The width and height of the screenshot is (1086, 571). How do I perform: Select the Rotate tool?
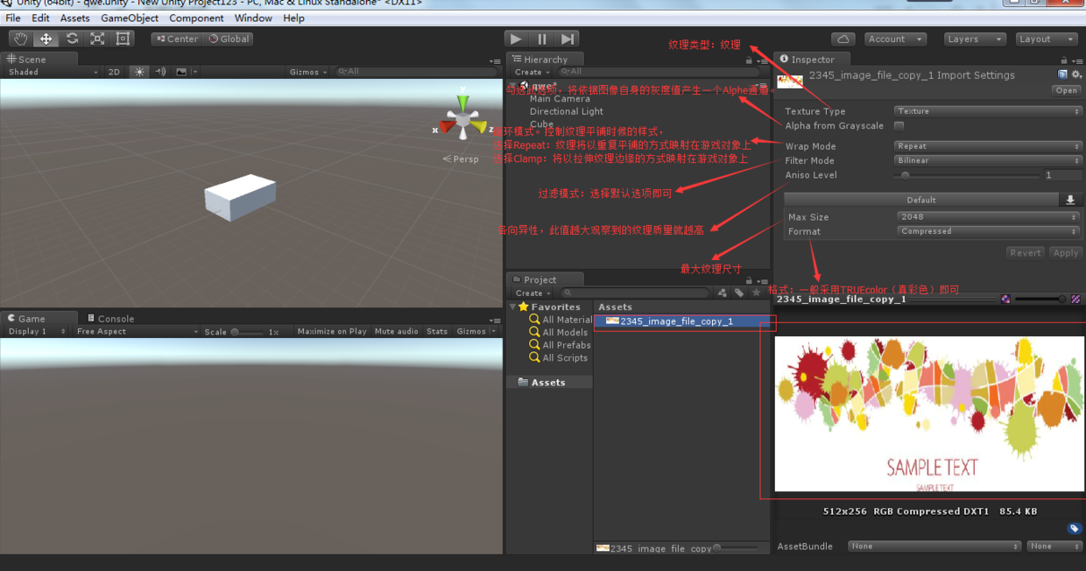(72, 39)
